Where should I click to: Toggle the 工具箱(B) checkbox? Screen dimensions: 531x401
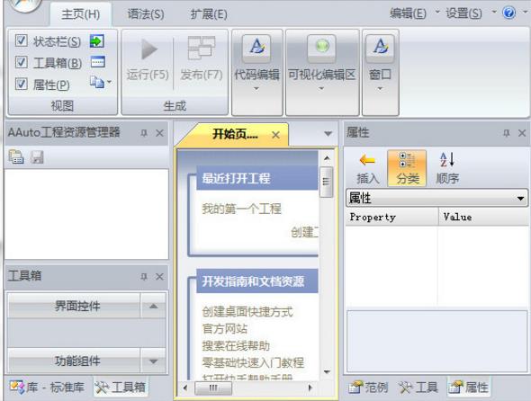pos(21,62)
